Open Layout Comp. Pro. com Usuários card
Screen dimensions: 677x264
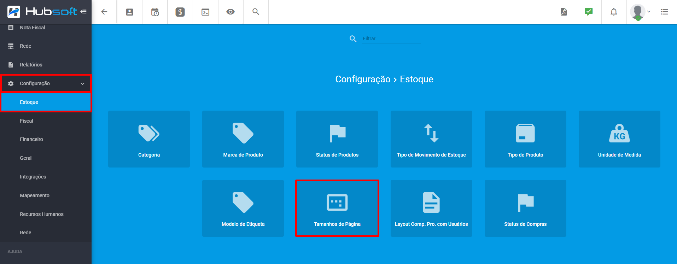click(431, 208)
